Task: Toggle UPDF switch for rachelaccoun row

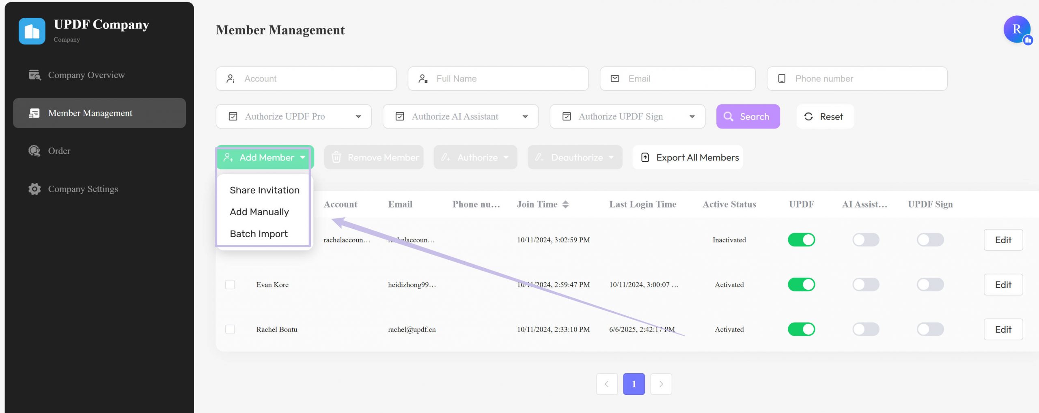Action: [802, 240]
